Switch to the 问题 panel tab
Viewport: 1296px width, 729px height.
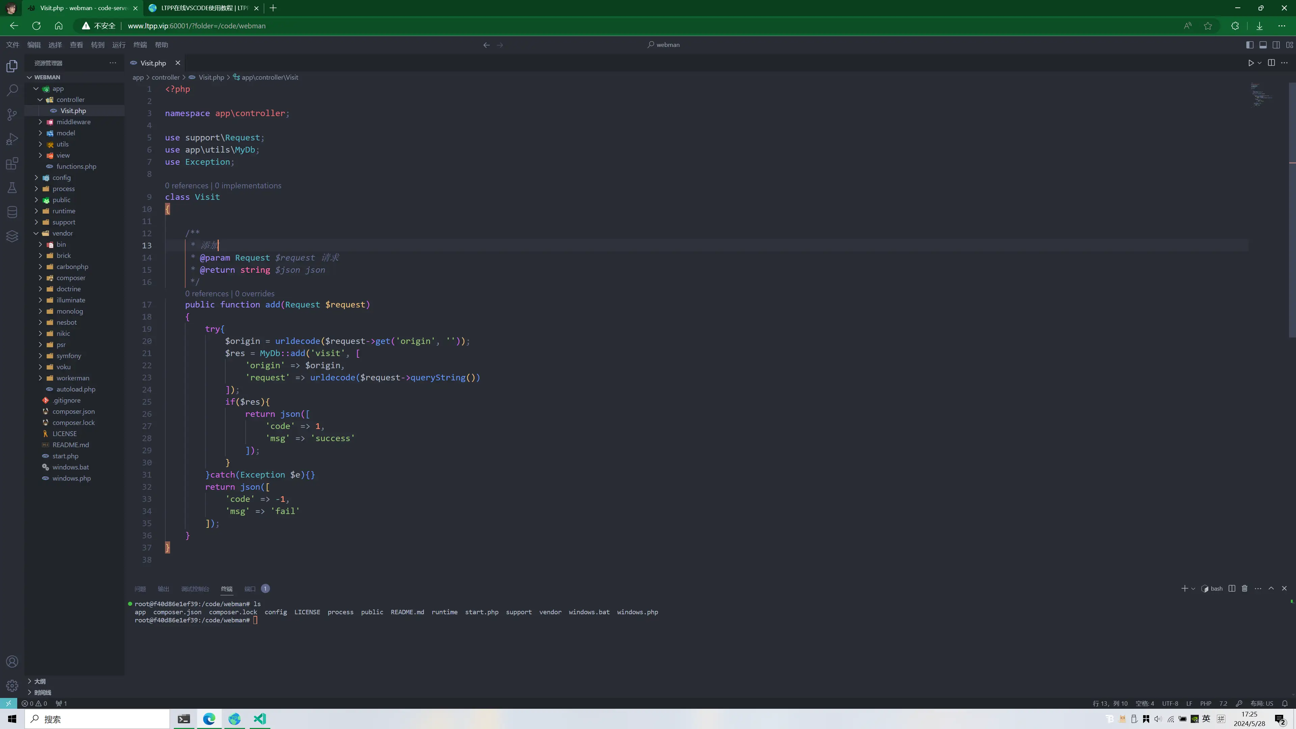(140, 589)
